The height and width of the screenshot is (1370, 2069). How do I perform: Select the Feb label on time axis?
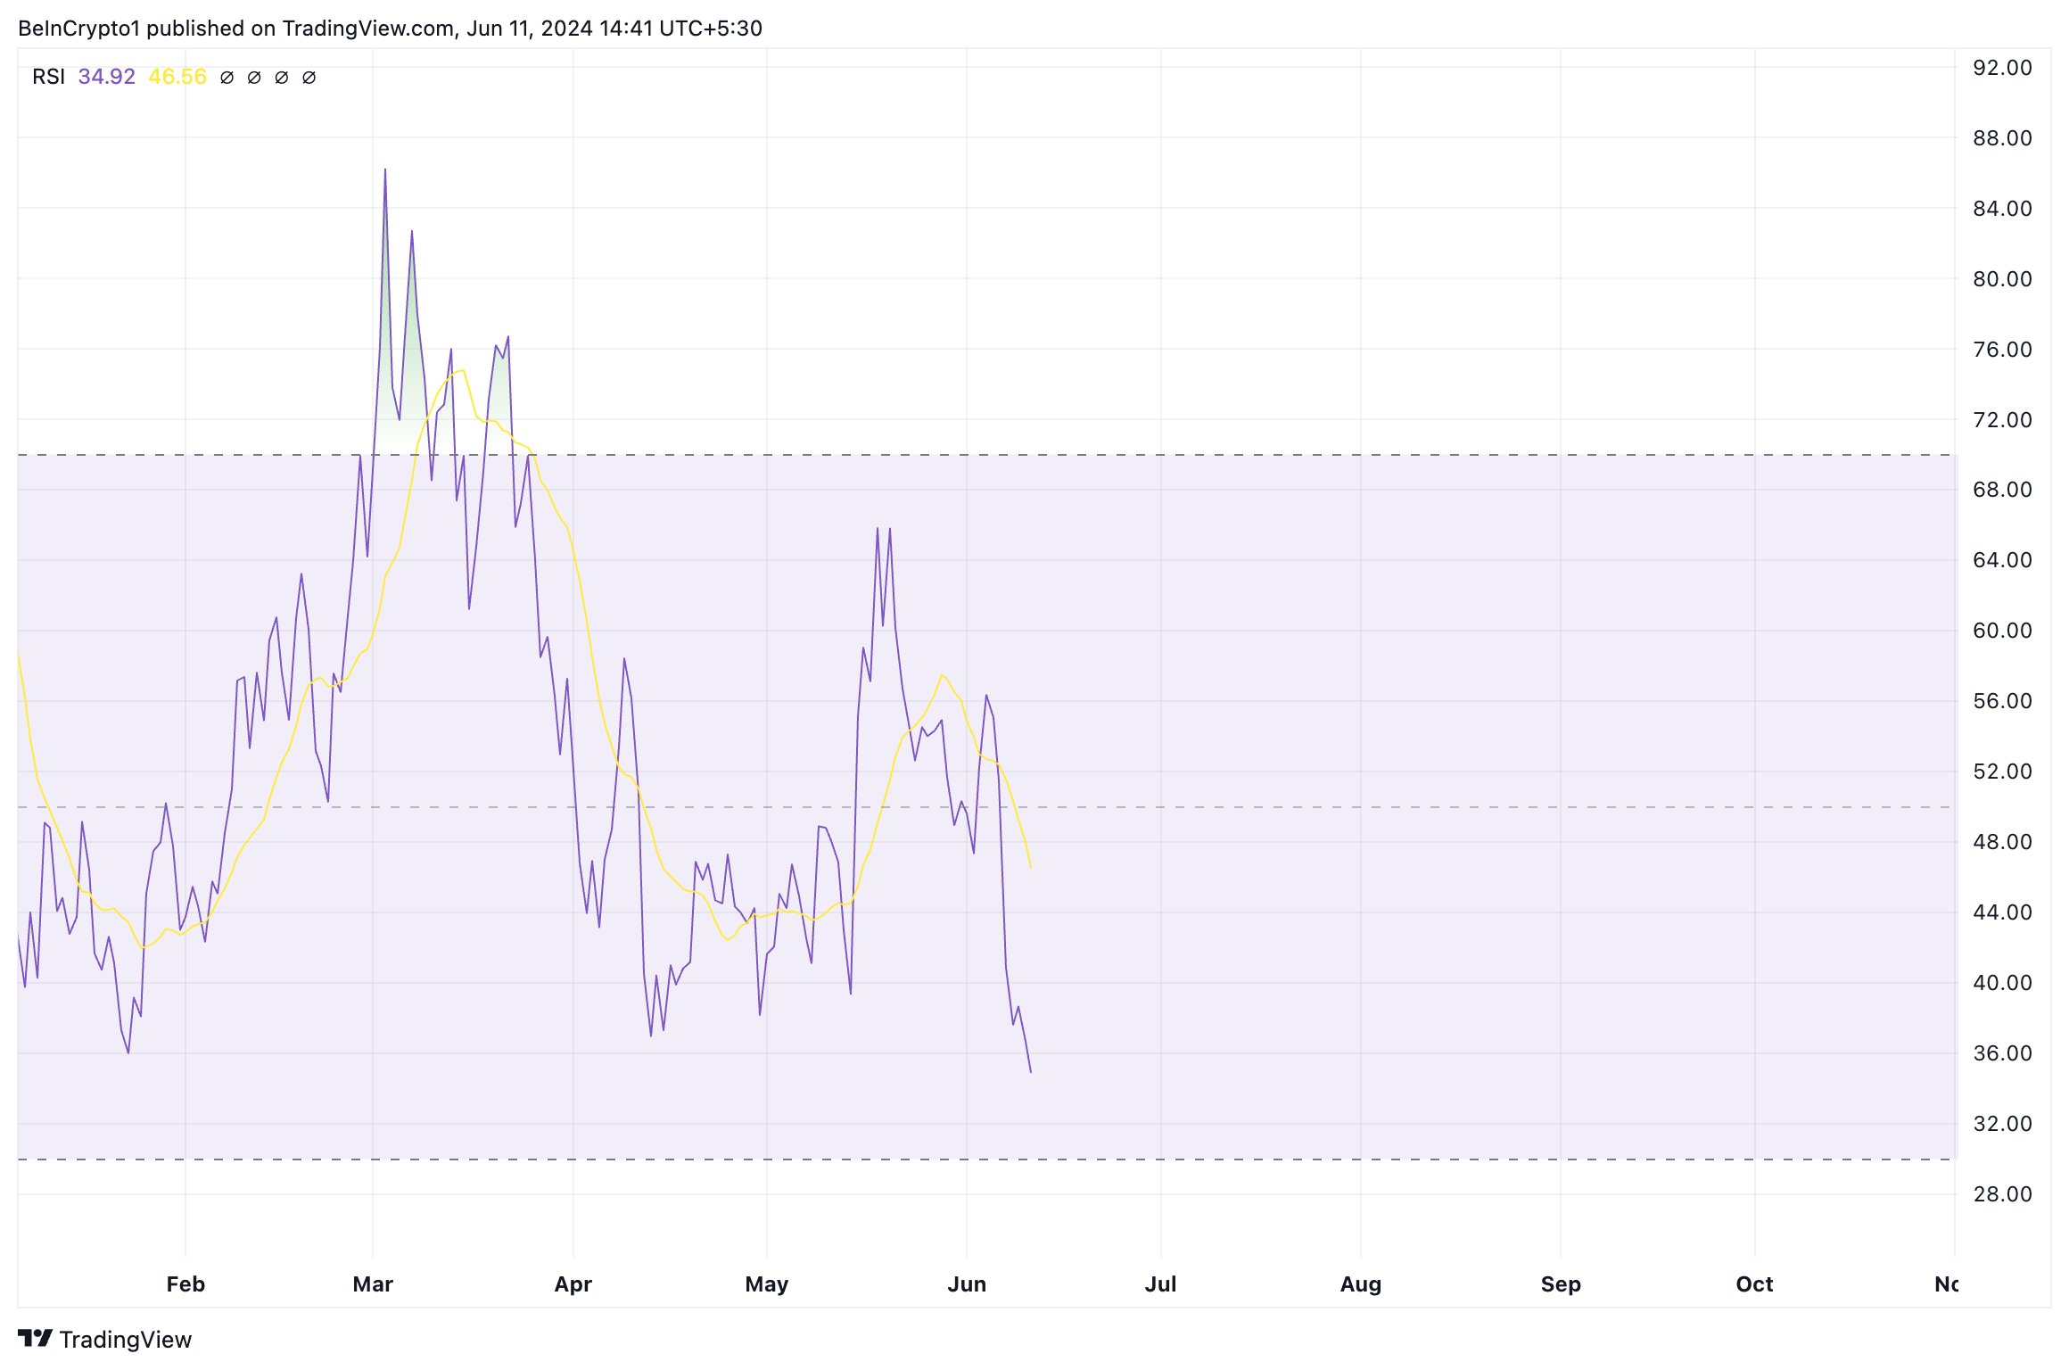coord(185,1284)
